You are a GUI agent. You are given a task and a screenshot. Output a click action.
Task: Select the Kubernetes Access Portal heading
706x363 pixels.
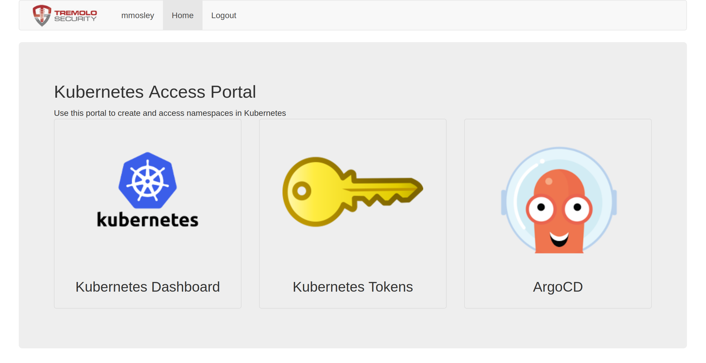point(155,92)
